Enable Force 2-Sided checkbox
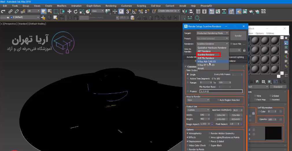 (x=210, y=142)
